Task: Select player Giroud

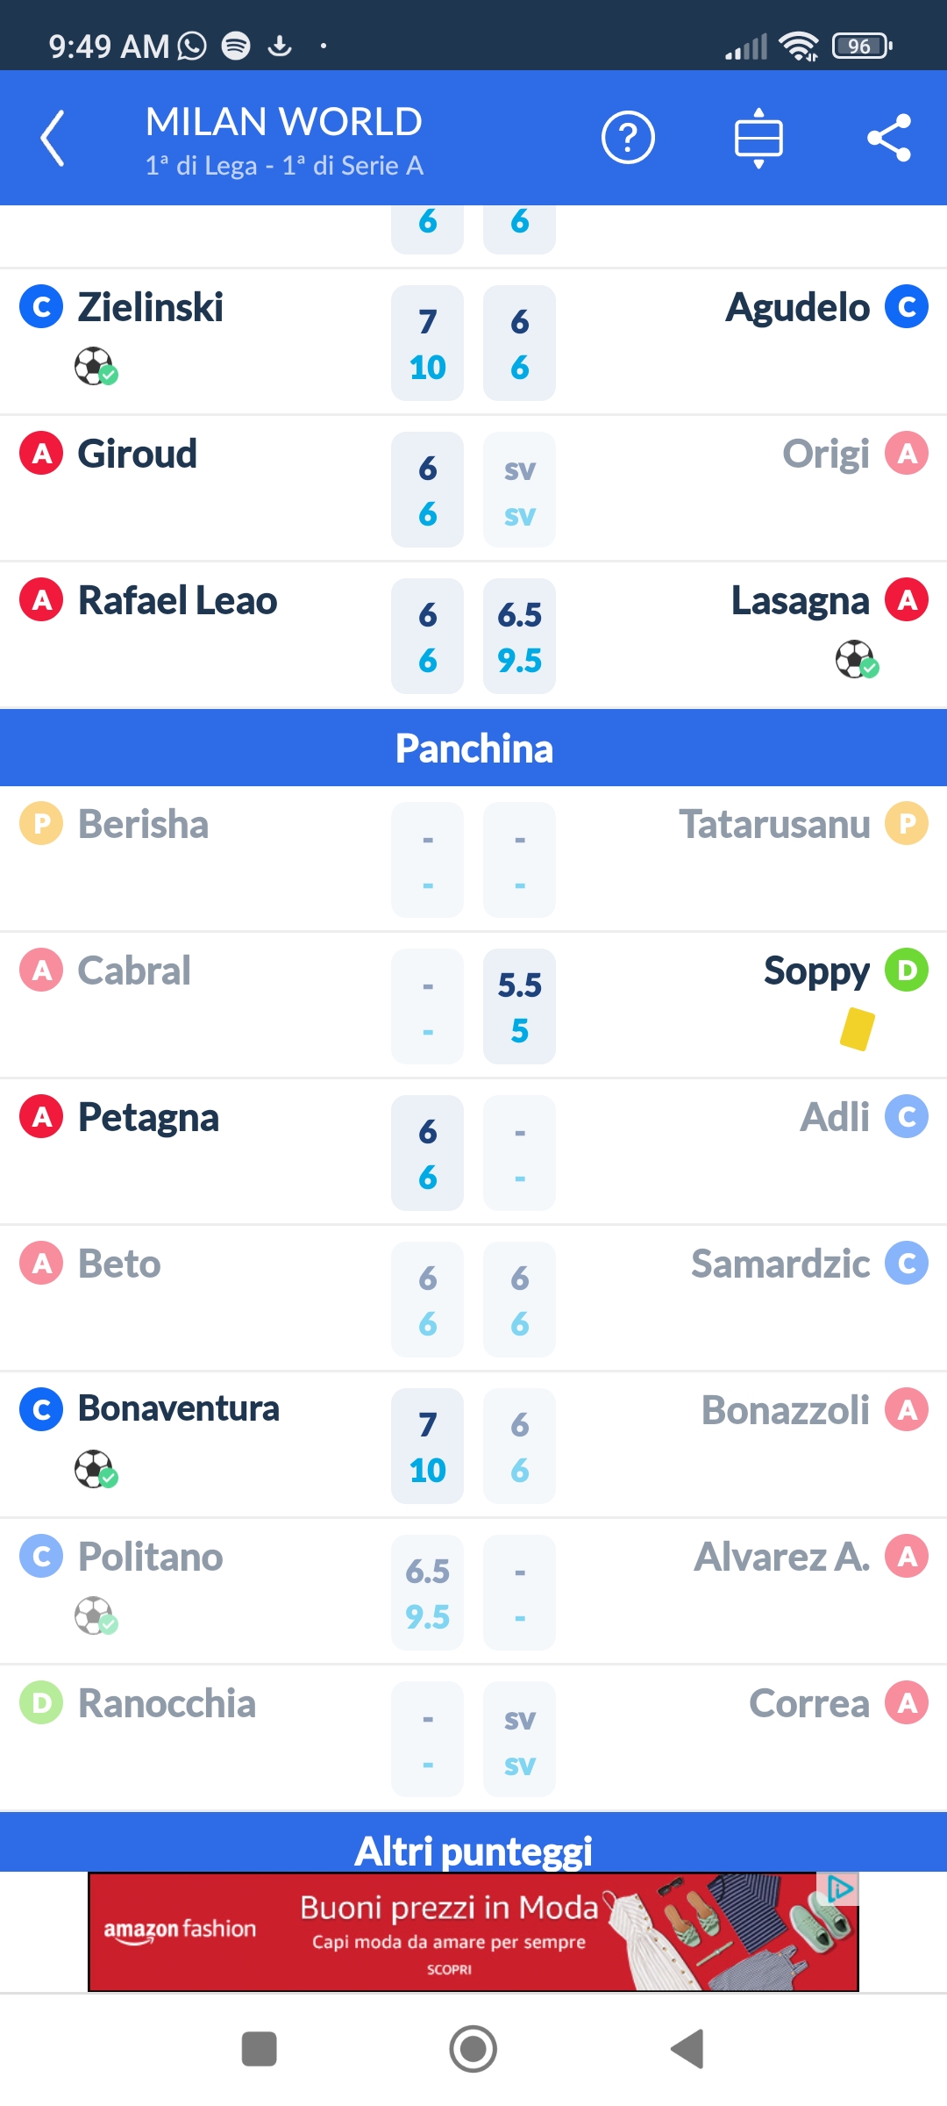Action: coord(137,455)
